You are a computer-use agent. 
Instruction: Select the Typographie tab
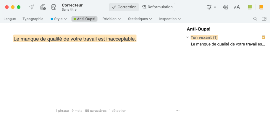[33, 19]
